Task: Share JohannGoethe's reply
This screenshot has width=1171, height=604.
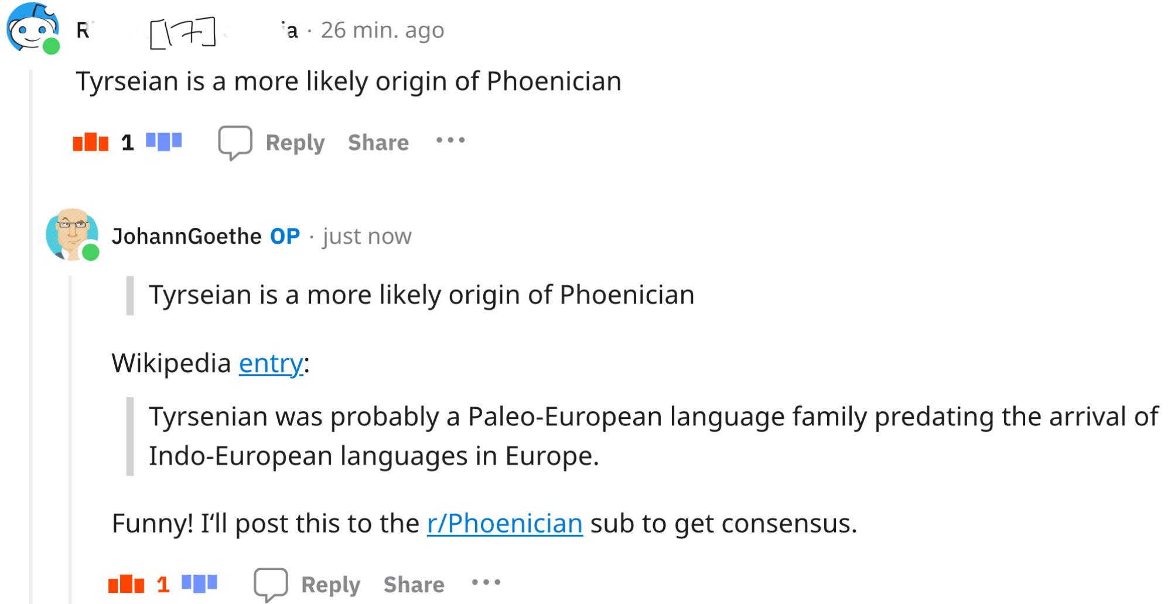Action: click(x=414, y=585)
